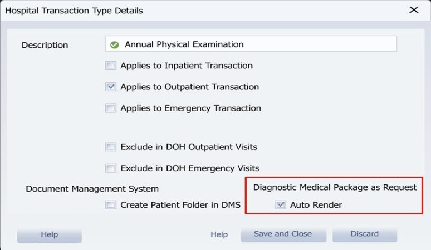This screenshot has height=250, width=431.
Task: Click the green checkmark icon in Description
Action: click(115, 44)
